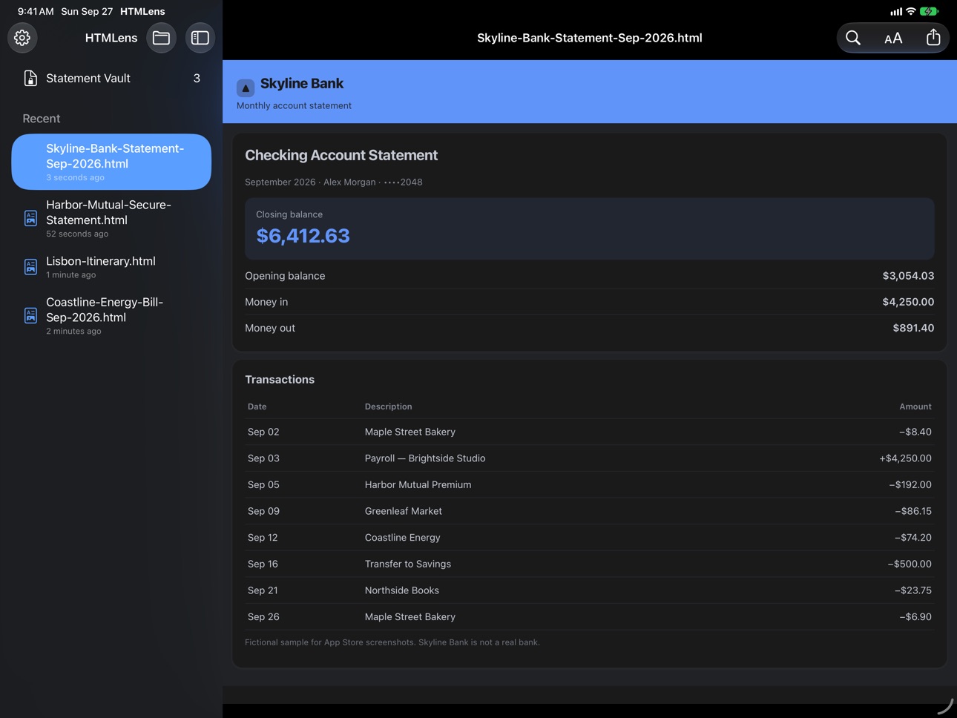Image resolution: width=957 pixels, height=718 pixels.
Task: Click the Date column header
Action: [257, 406]
